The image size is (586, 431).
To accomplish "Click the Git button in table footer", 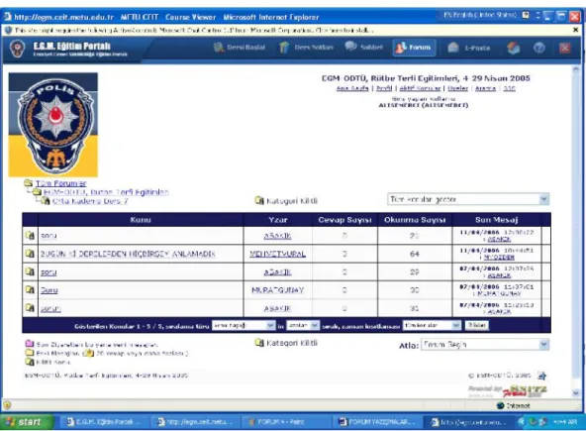I will 477,326.
